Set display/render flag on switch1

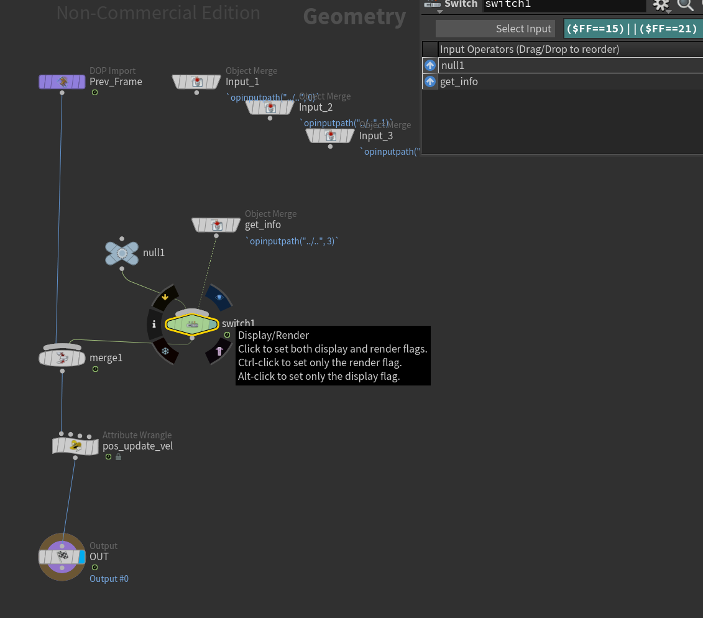coord(219,297)
